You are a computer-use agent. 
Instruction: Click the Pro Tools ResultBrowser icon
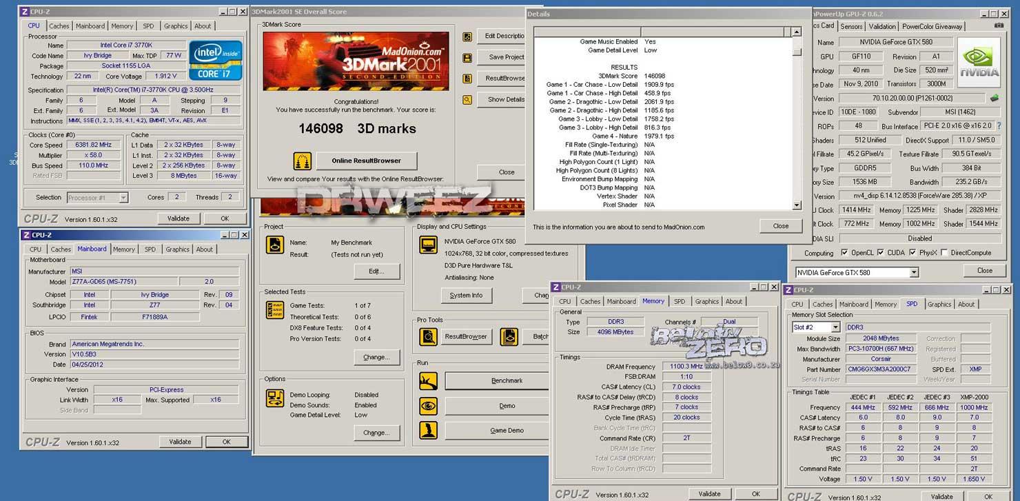428,336
